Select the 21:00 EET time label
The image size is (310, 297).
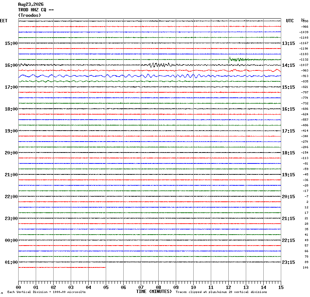click(11, 175)
